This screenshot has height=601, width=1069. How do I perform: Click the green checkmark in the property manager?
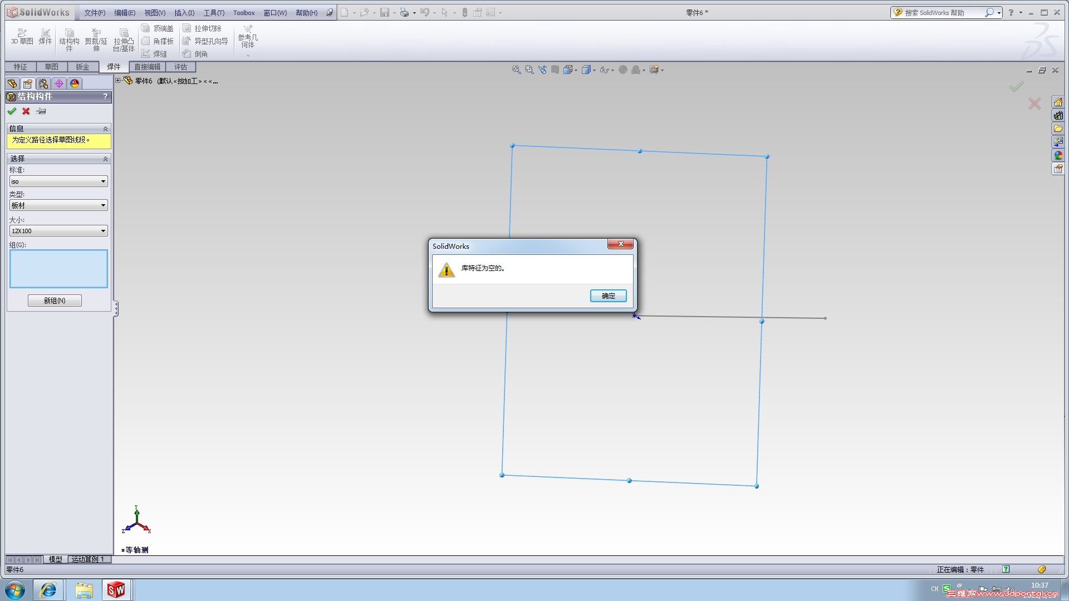click(x=12, y=111)
